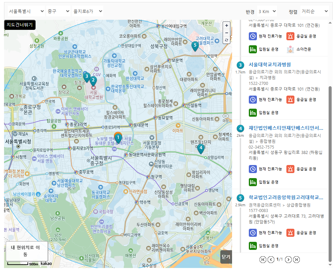This screenshot has height=269, width=334.
Task: Click the kakao logo on the map
Action: pos(46,263)
